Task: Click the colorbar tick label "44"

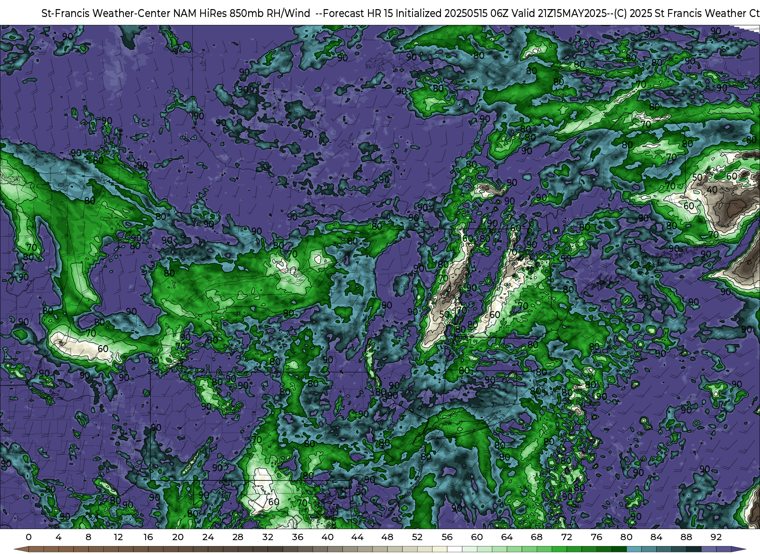Action: click(x=357, y=537)
